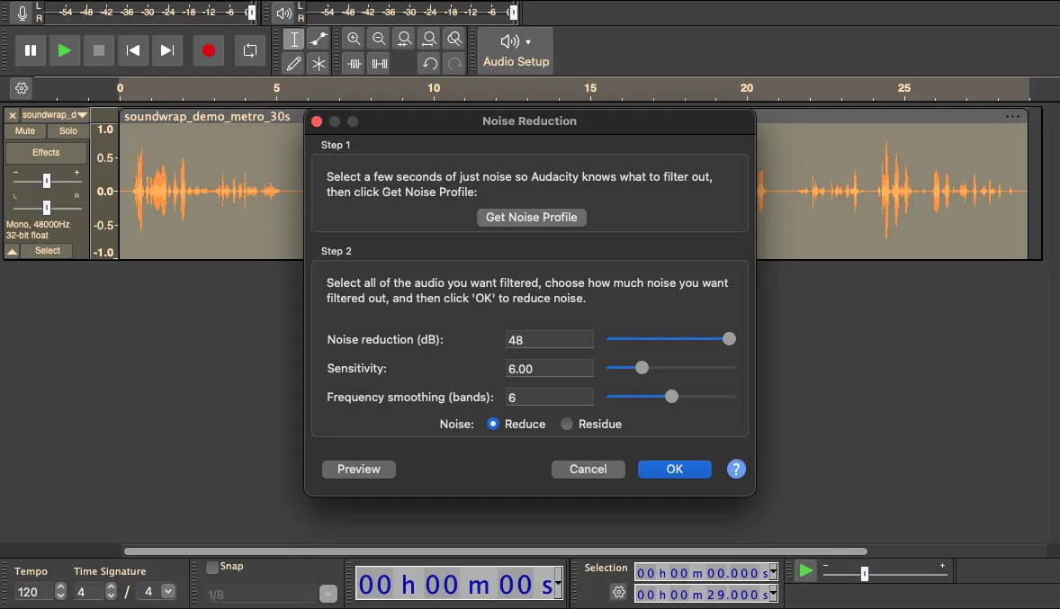Redo the last undone action
This screenshot has width=1060, height=609.
(455, 64)
